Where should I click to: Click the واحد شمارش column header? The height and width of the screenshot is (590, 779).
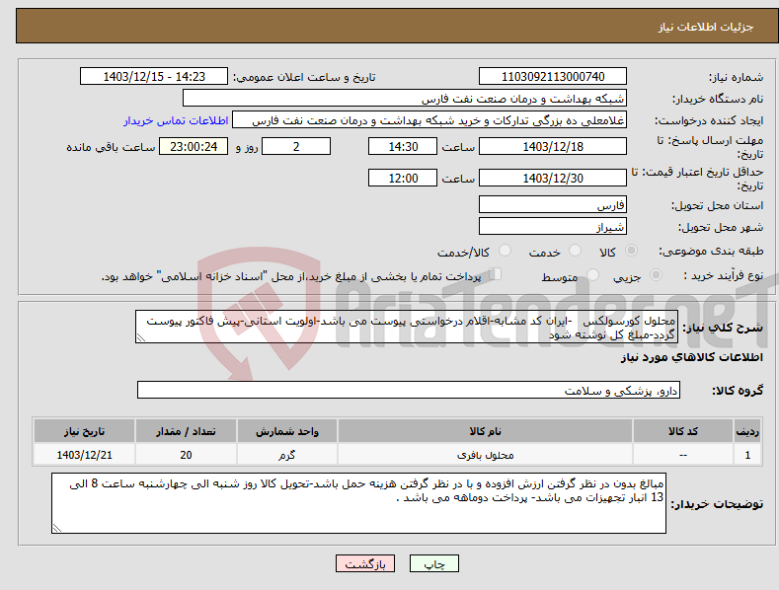coord(287,431)
